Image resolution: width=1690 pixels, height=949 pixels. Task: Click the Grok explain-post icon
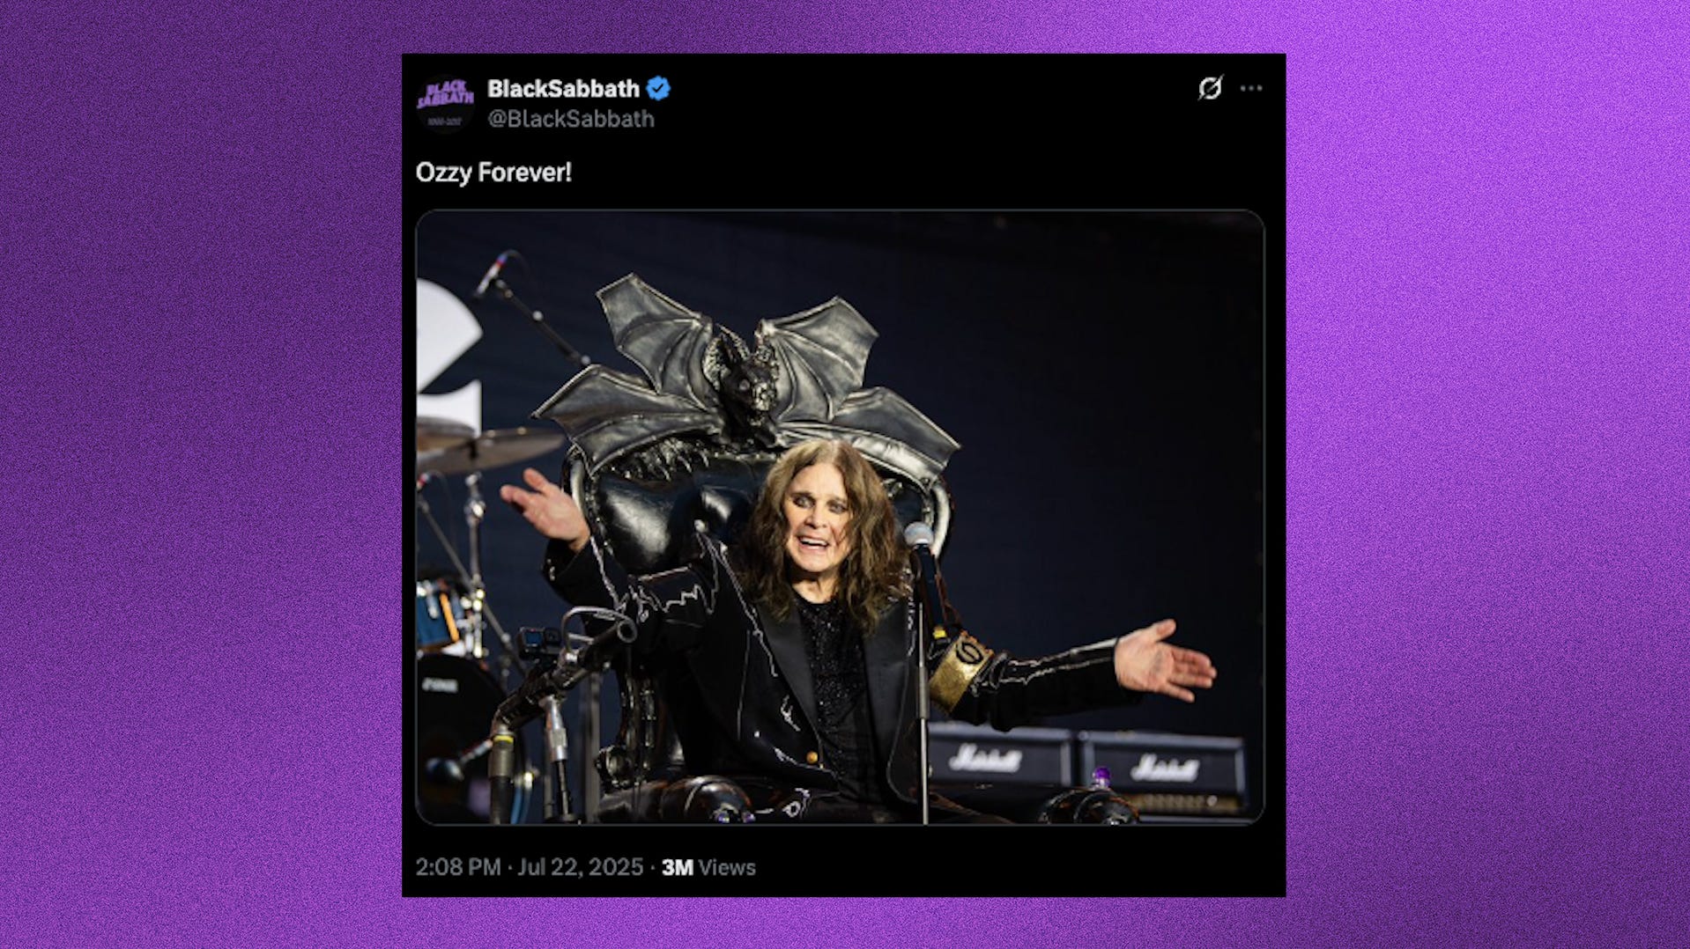click(x=1210, y=88)
